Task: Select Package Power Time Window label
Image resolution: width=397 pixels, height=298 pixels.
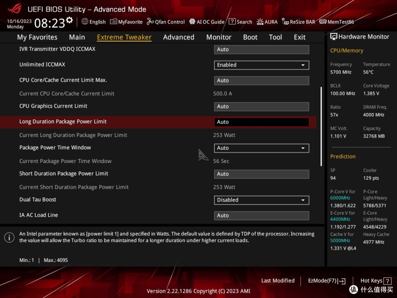Action: point(55,148)
